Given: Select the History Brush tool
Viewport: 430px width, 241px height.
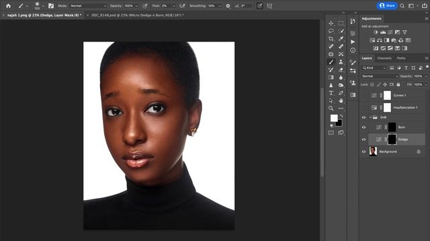Looking at the screenshot, I should click(331, 70).
